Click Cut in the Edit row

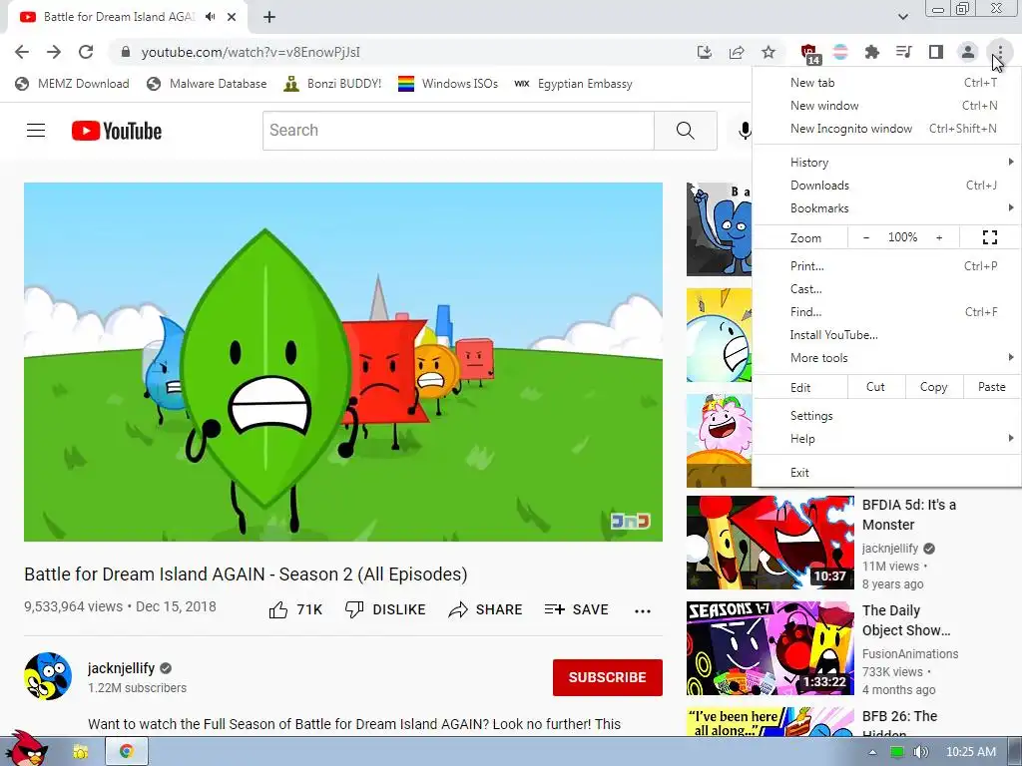point(876,387)
